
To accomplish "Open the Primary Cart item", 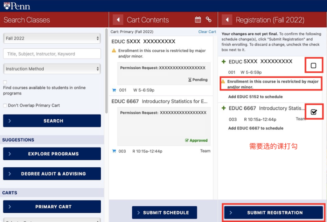I will pos(52,207).
